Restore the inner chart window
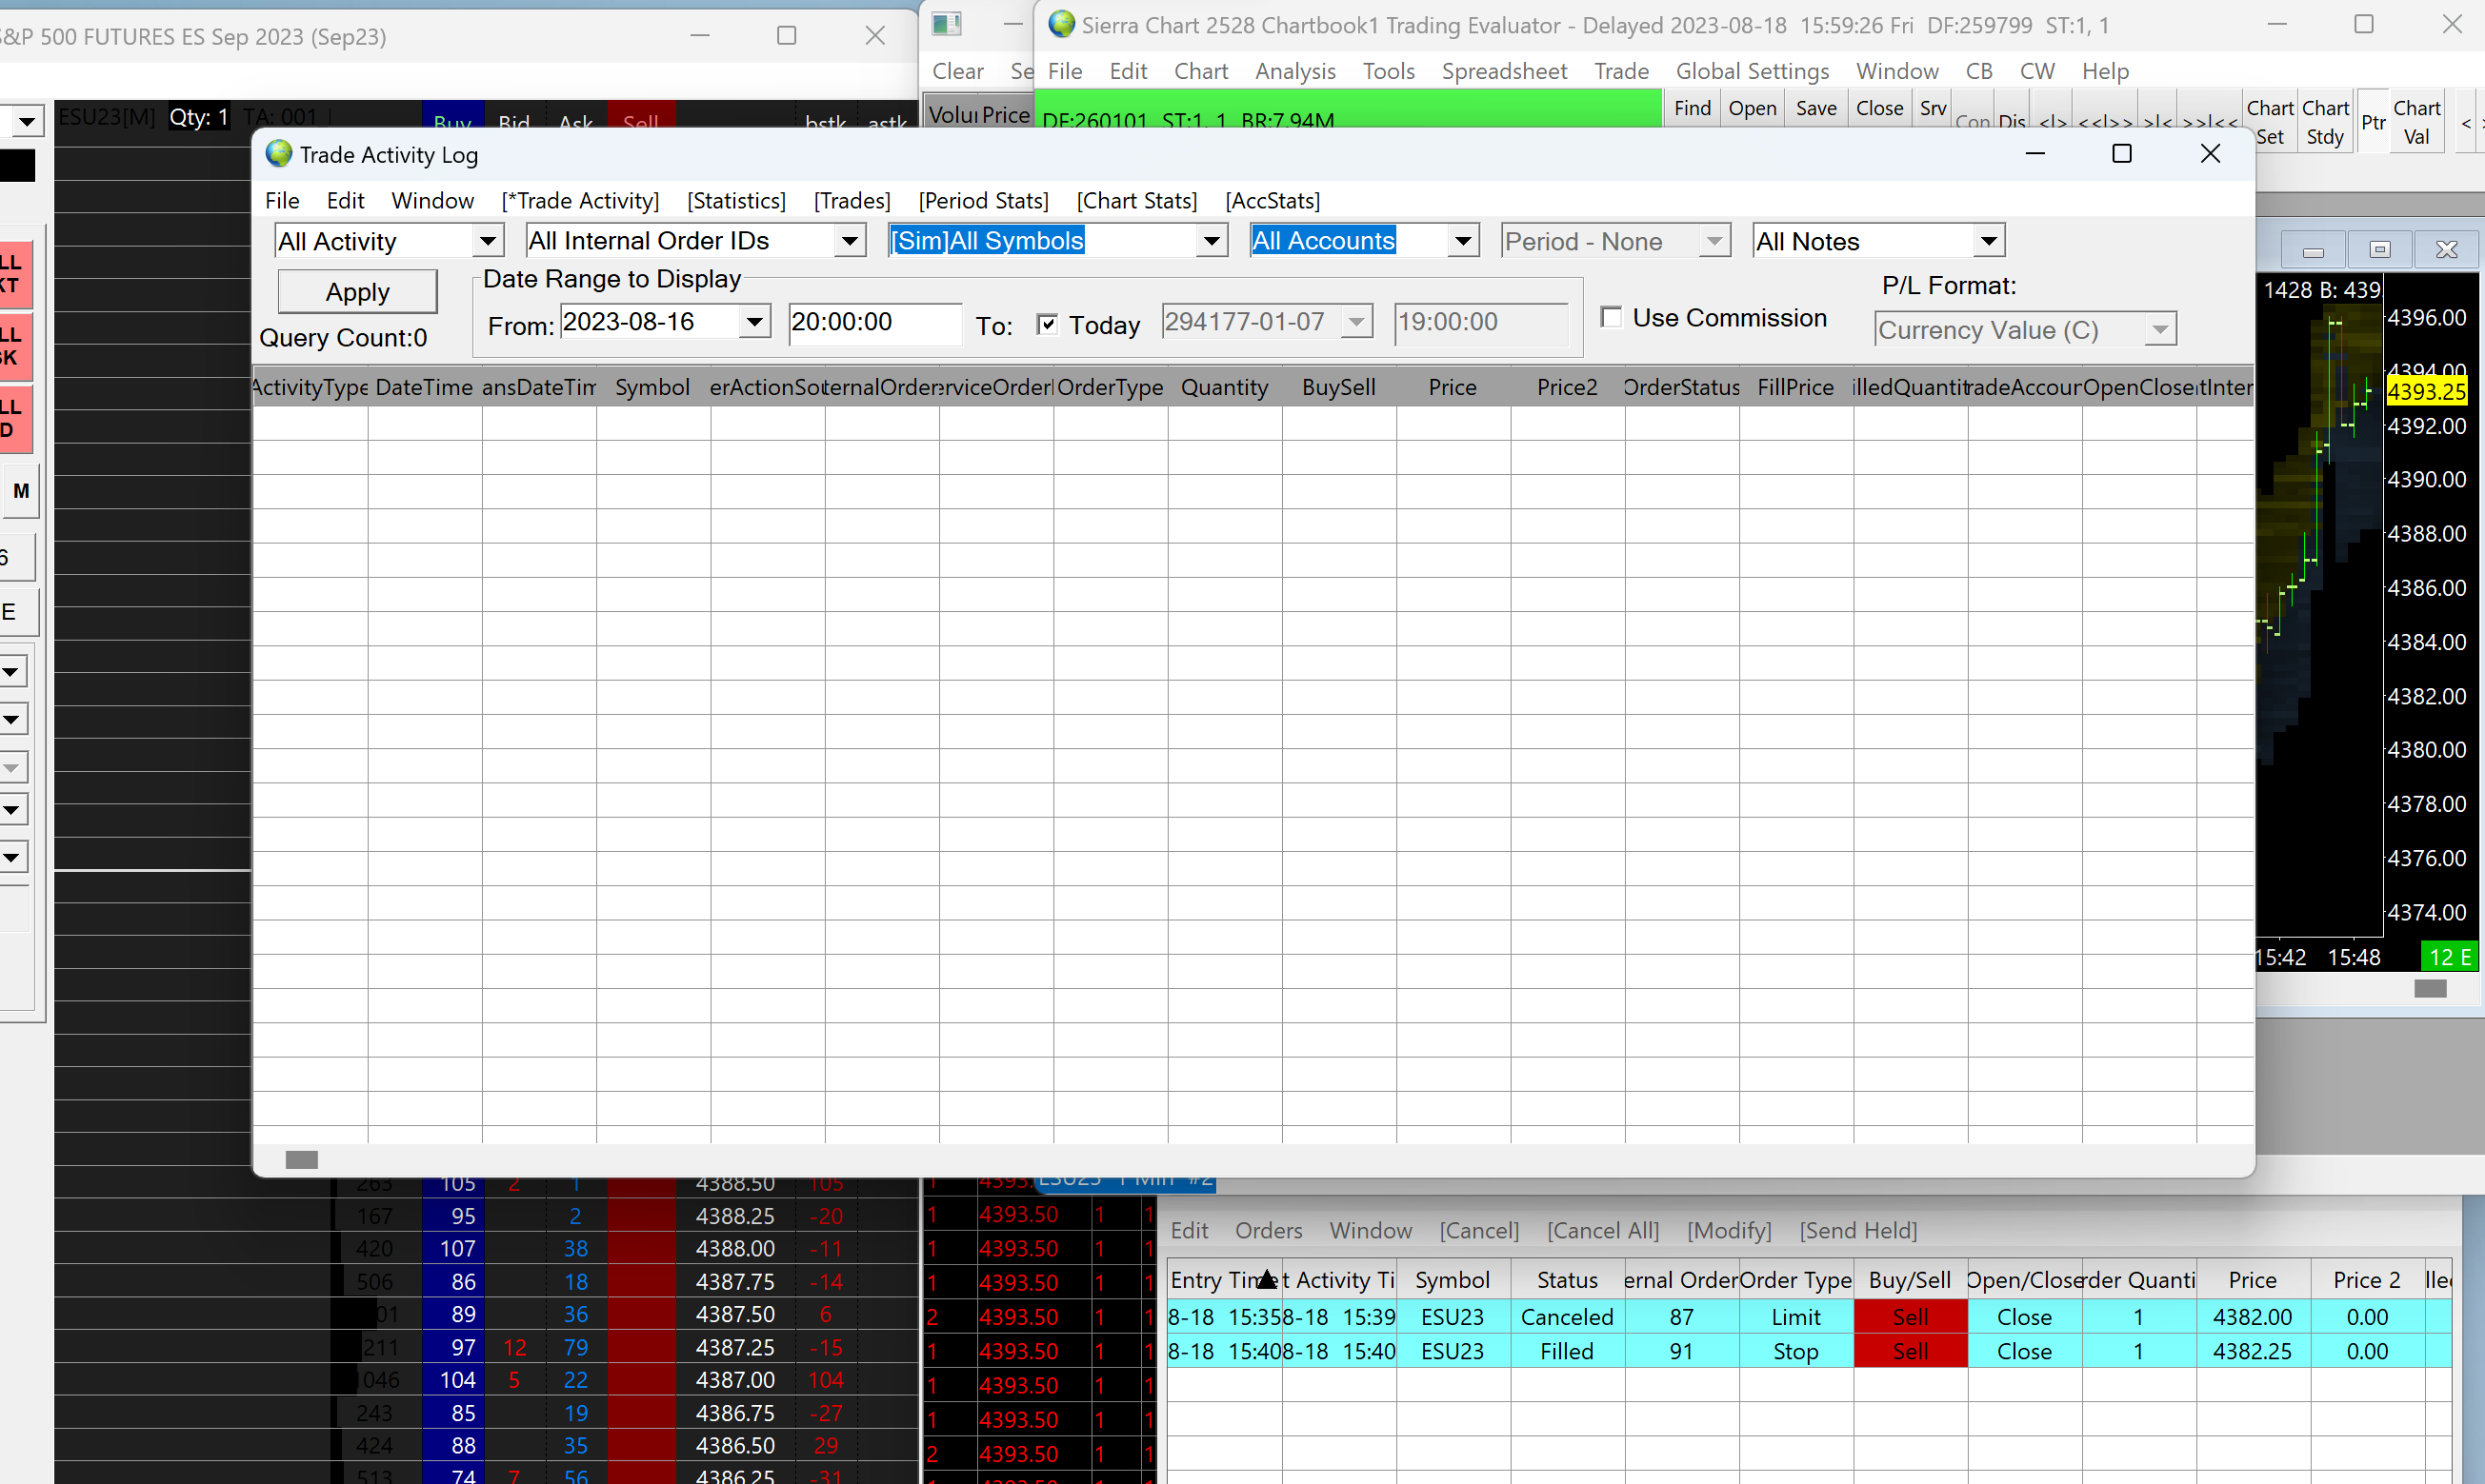The height and width of the screenshot is (1484, 2485). tap(2379, 249)
